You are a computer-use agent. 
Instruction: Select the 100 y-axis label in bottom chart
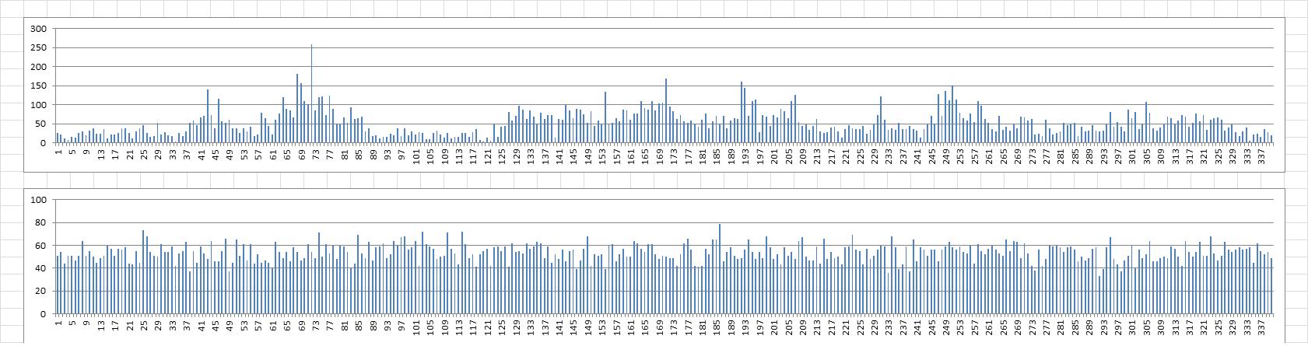pos(38,200)
